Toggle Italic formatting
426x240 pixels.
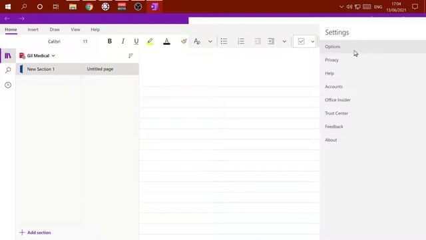tap(122, 41)
